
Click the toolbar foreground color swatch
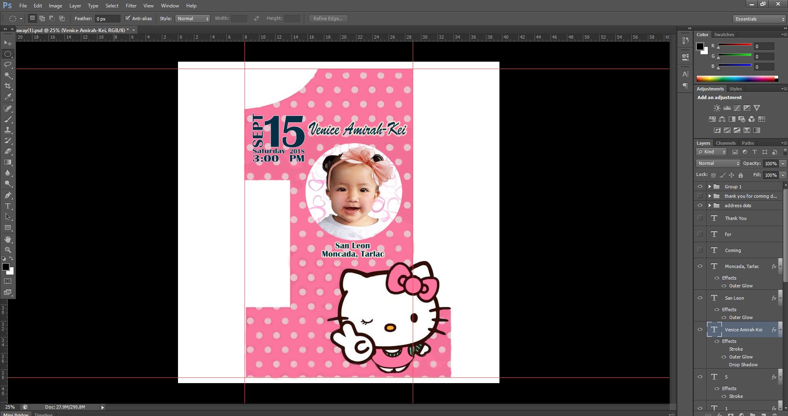tap(6, 267)
